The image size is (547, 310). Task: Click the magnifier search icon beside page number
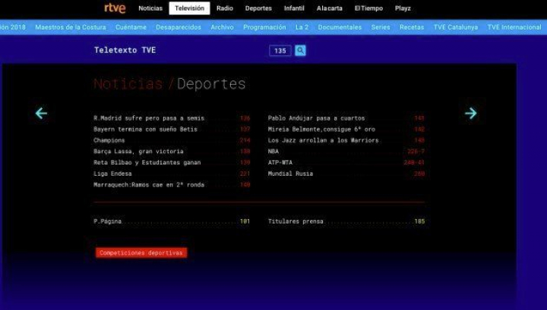tap(300, 51)
